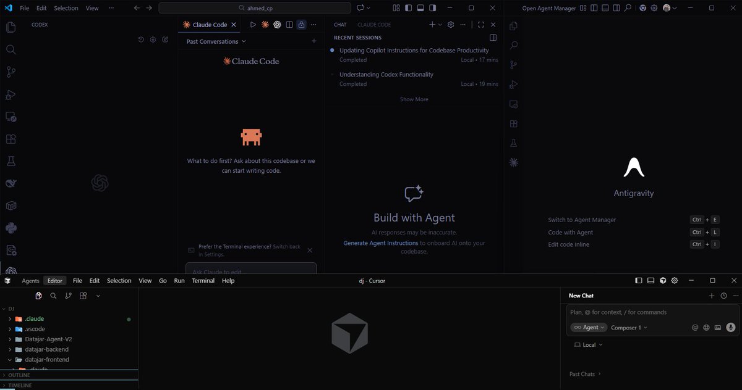Image resolution: width=742 pixels, height=390 pixels.
Task: Open the Terminal menu in Cursor
Action: pyautogui.click(x=203, y=281)
